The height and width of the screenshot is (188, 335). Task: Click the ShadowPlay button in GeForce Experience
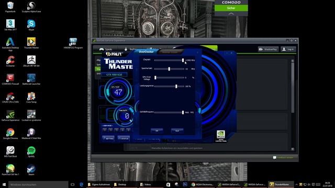(268, 49)
